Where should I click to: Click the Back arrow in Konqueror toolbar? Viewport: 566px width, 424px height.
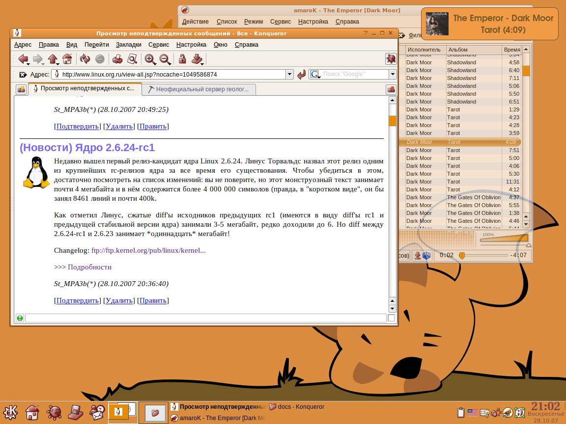[24, 59]
